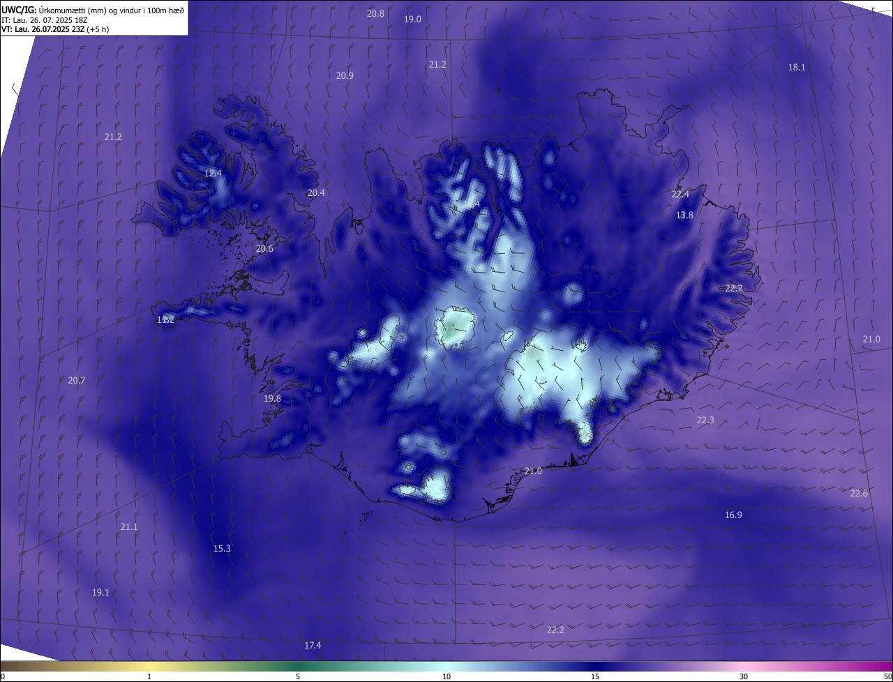This screenshot has width=893, height=682.
Task: Click the 15.3 value label
Action: [222, 549]
